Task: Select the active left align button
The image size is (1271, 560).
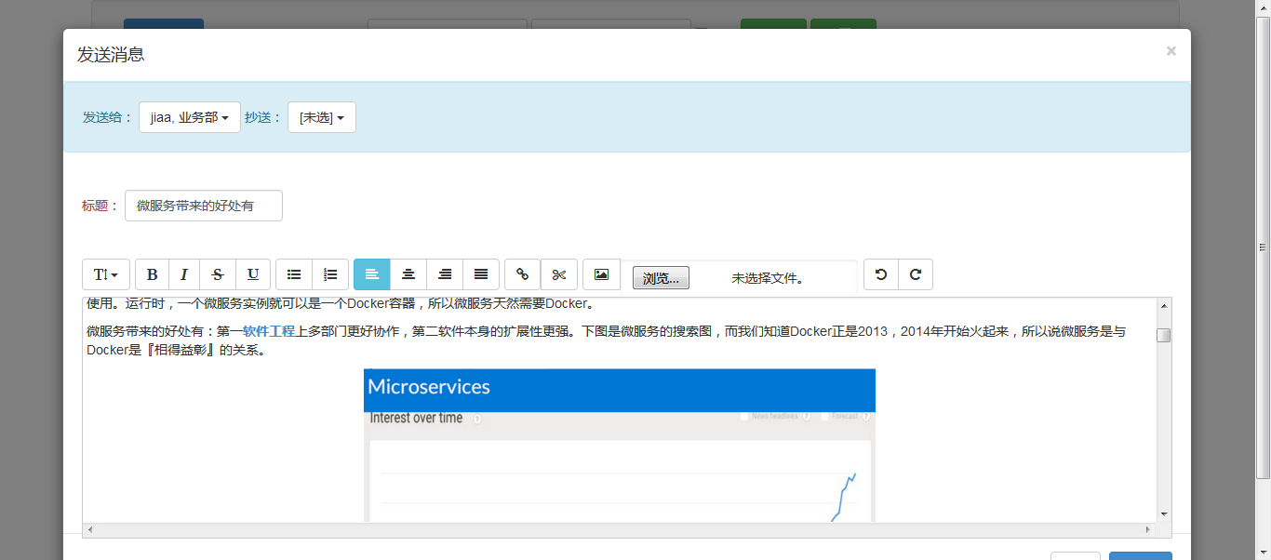Action: 371,274
